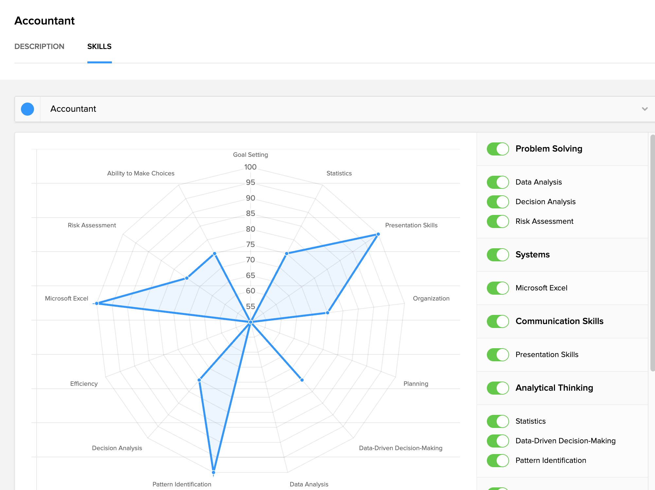Select the Microsoft Excel data point on chart
Image resolution: width=655 pixels, height=490 pixels.
pos(97,303)
